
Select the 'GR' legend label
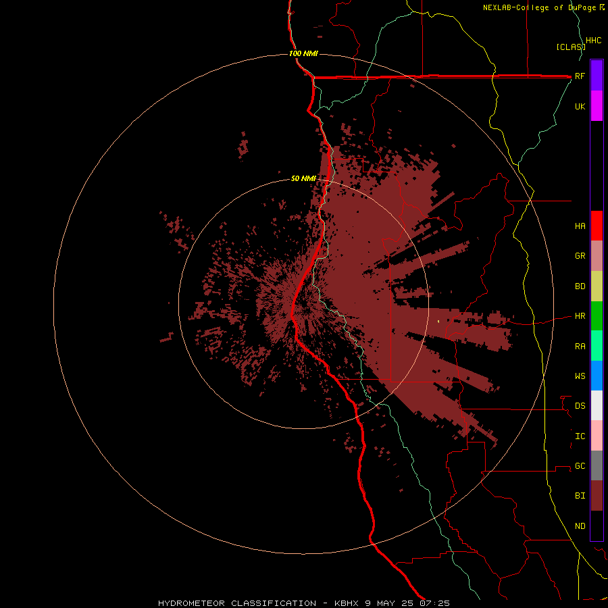coord(580,256)
